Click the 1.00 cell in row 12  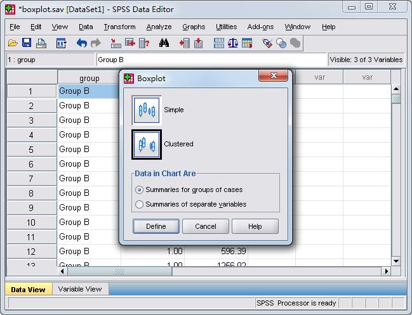(152, 251)
